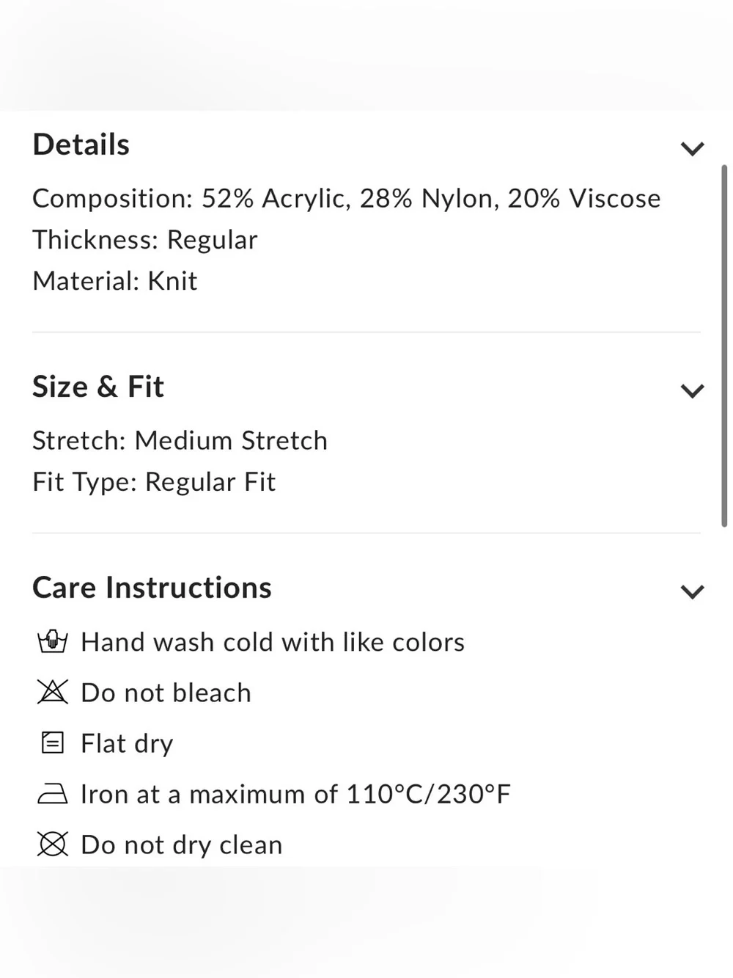
Task: Click the Details section heading
Action: pyautogui.click(x=81, y=145)
